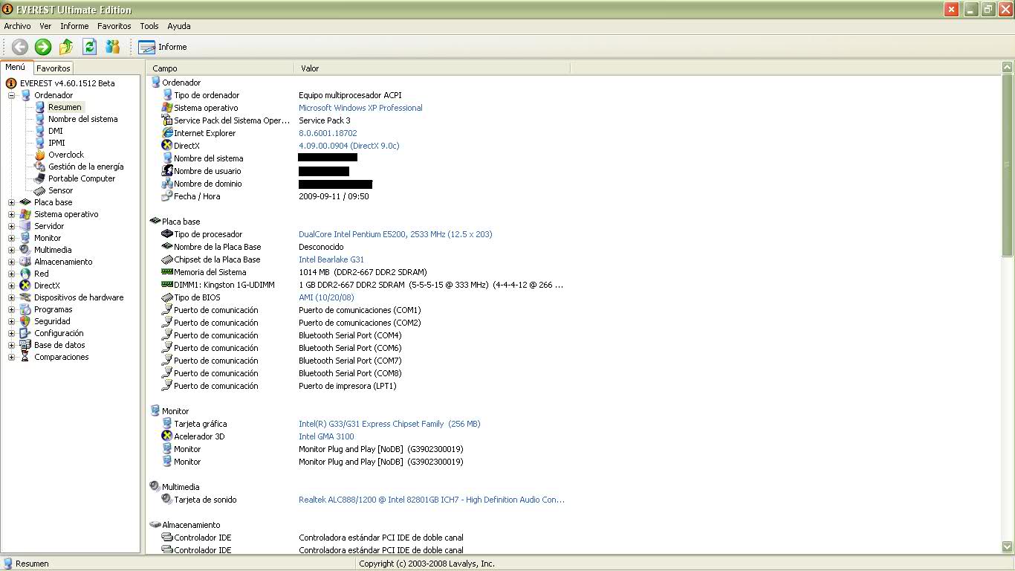The height and width of the screenshot is (571, 1015).
Task: Open the Microsoft Windows XP Professional link
Action: (x=360, y=108)
